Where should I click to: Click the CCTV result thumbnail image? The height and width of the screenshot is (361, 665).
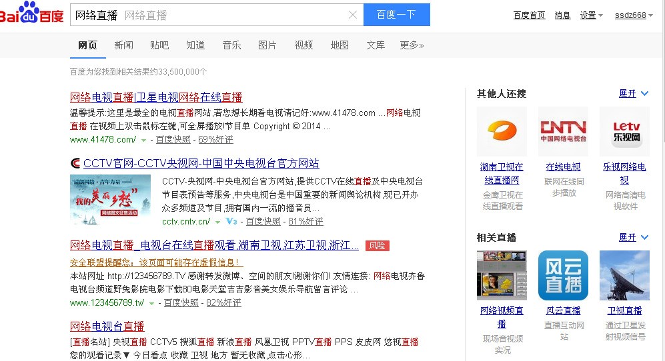(x=110, y=200)
